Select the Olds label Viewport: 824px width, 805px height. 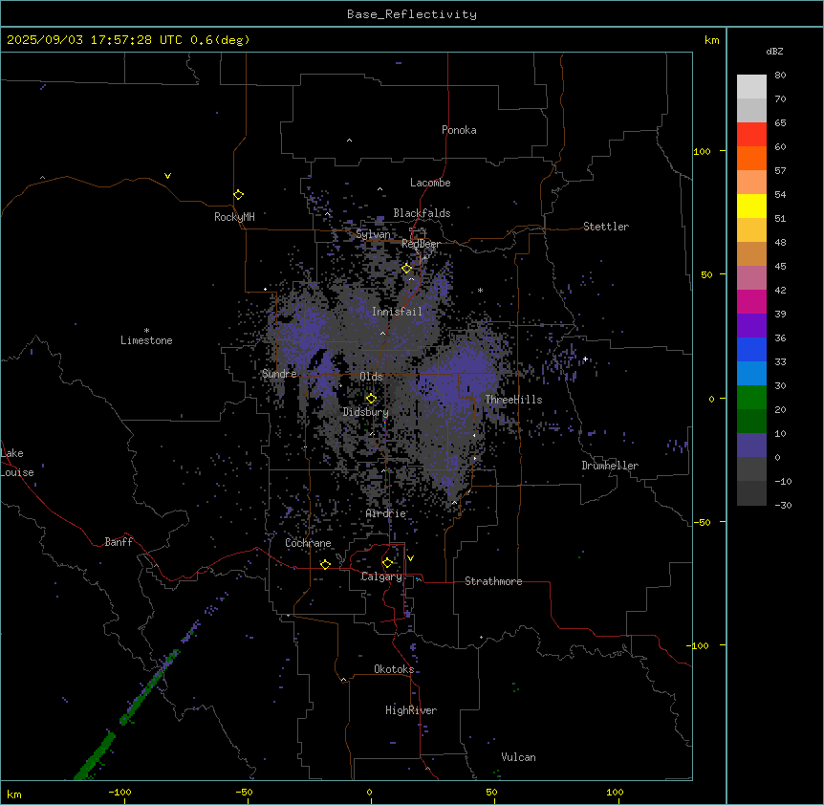371,377
